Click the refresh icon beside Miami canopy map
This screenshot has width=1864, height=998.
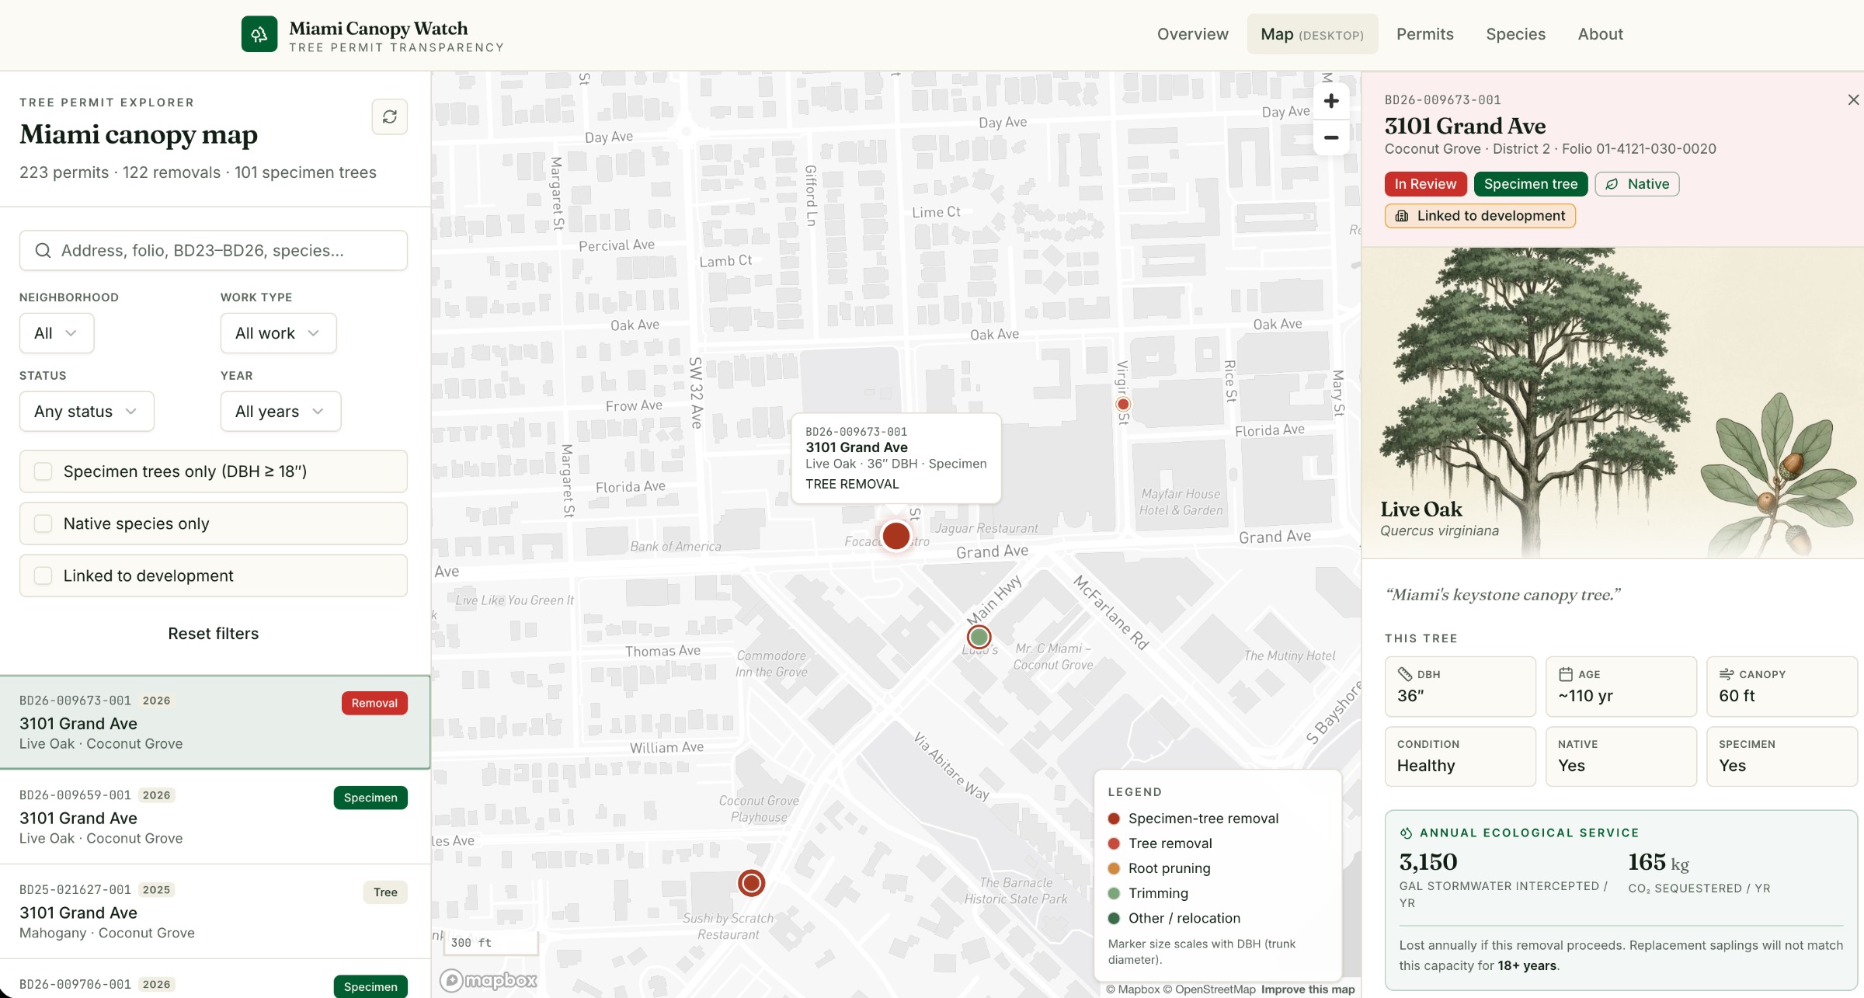[x=390, y=116]
